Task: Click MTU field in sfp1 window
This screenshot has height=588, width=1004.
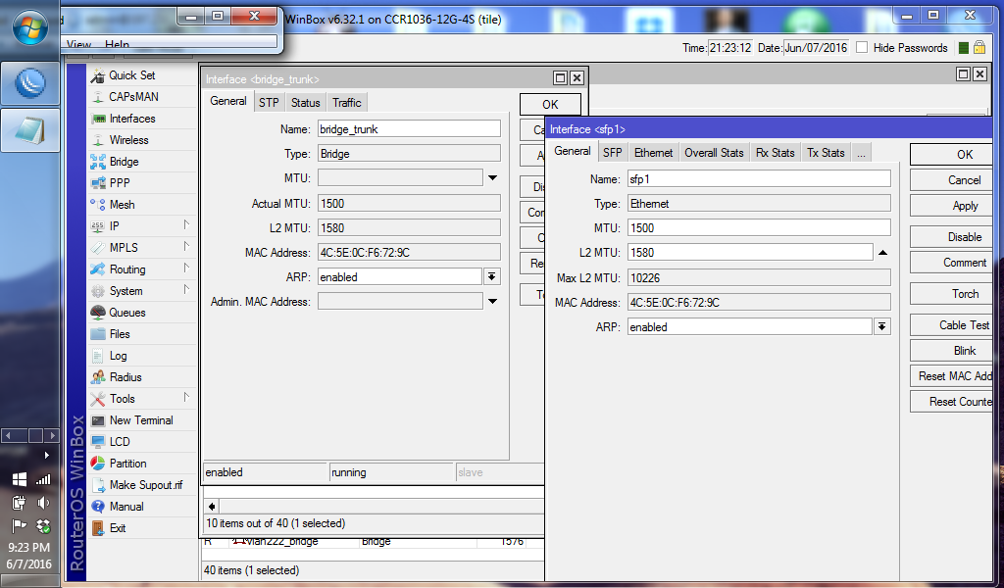Action: click(x=759, y=228)
